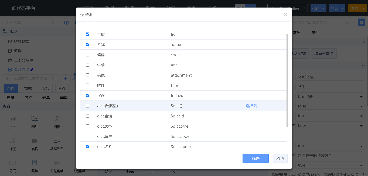This screenshot has width=368, height=176.
Task: Click the 选择列 link in dict row
Action: coord(251,106)
